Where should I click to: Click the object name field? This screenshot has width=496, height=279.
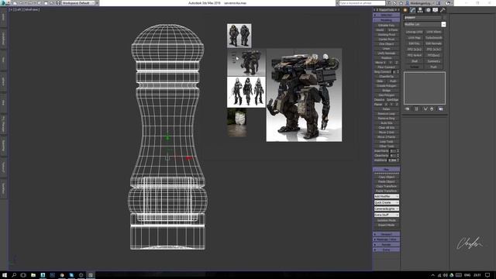(x=422, y=18)
